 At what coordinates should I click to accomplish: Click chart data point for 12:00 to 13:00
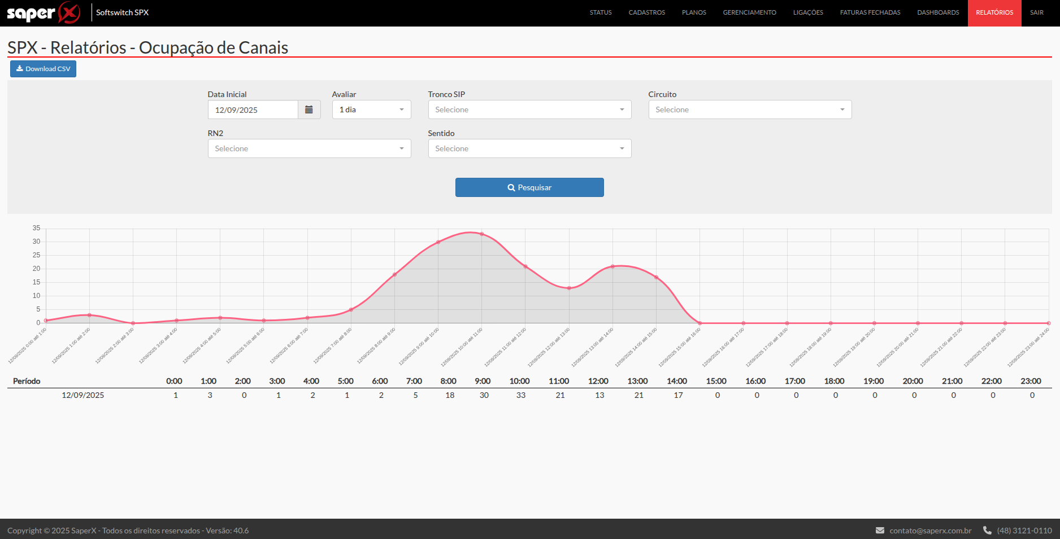[569, 288]
